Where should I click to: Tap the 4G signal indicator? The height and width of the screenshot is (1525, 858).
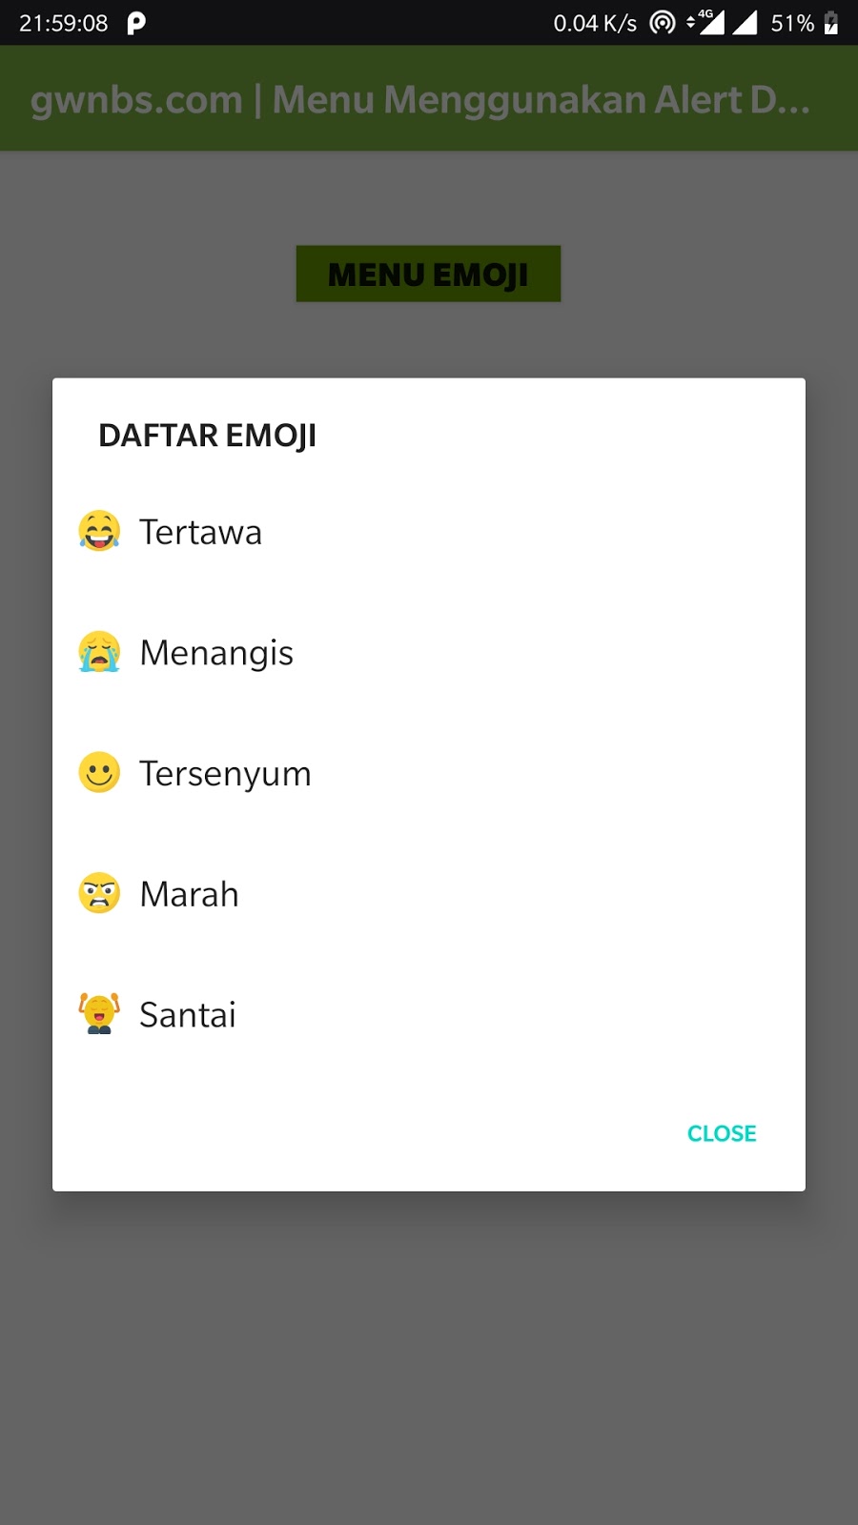pyautogui.click(x=705, y=22)
